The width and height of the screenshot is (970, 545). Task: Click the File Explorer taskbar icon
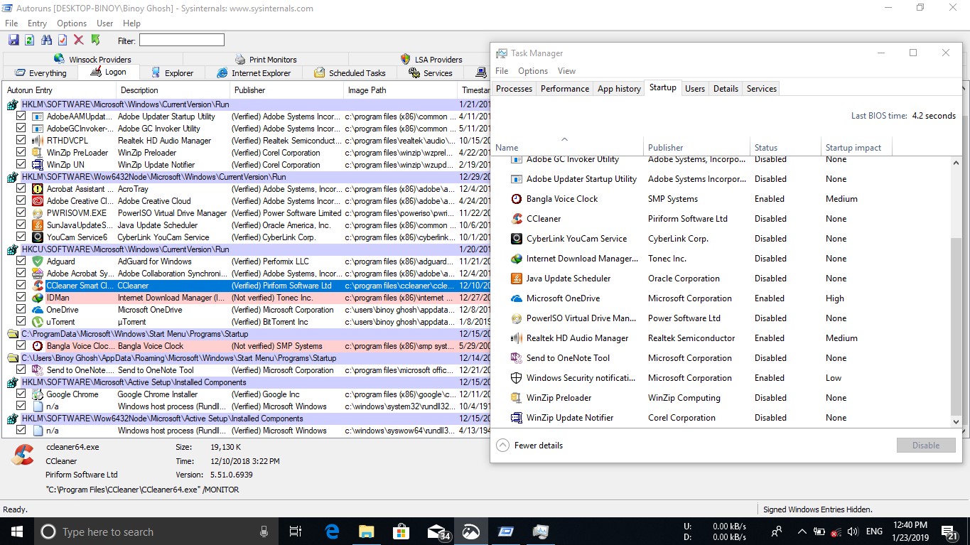tap(366, 531)
